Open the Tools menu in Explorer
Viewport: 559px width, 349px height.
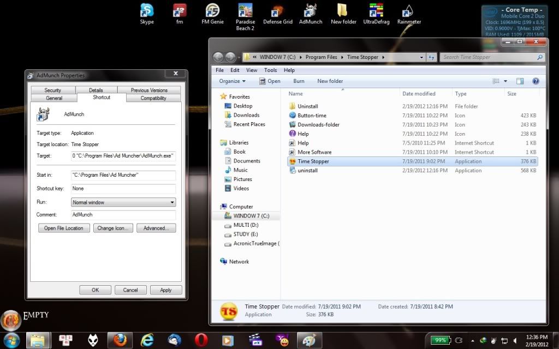point(270,70)
